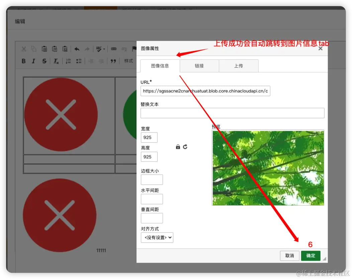
Task: Click the Remove Format icon
Action: pyautogui.click(x=56, y=61)
